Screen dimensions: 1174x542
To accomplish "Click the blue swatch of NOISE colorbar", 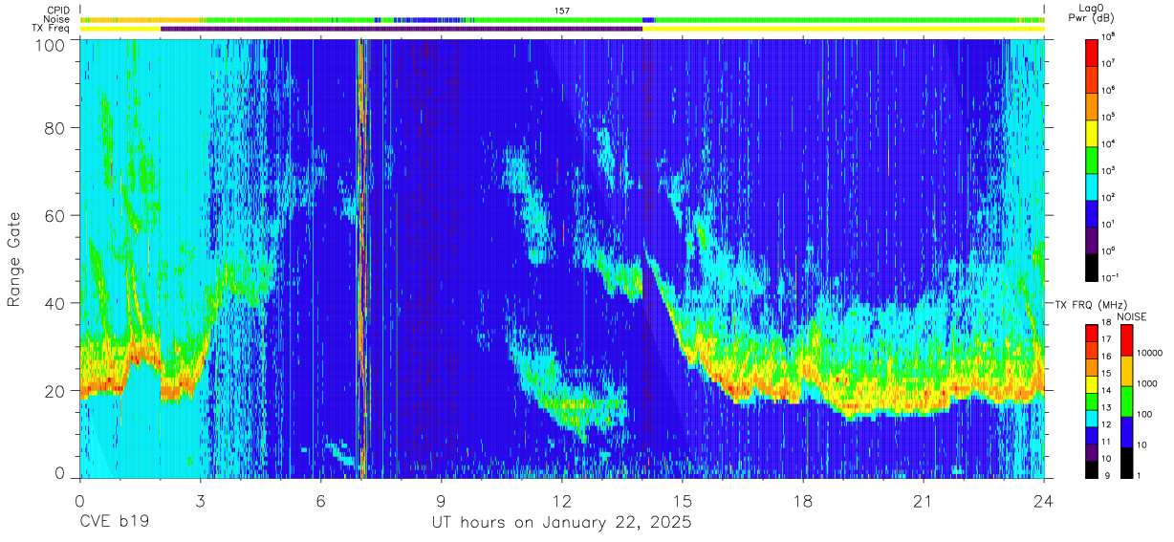I will [x=1126, y=432].
